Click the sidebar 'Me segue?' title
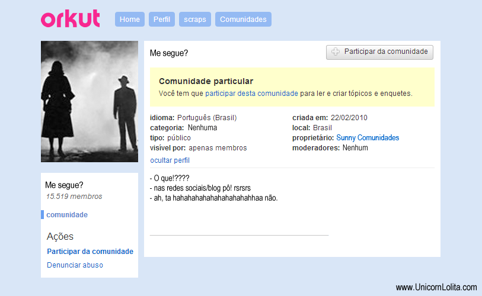 point(64,185)
